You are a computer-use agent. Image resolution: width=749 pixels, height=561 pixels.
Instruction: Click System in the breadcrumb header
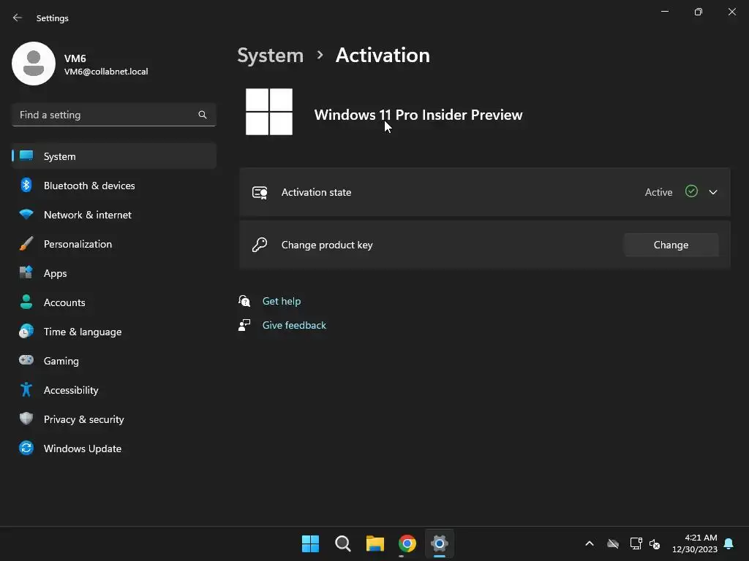click(271, 56)
